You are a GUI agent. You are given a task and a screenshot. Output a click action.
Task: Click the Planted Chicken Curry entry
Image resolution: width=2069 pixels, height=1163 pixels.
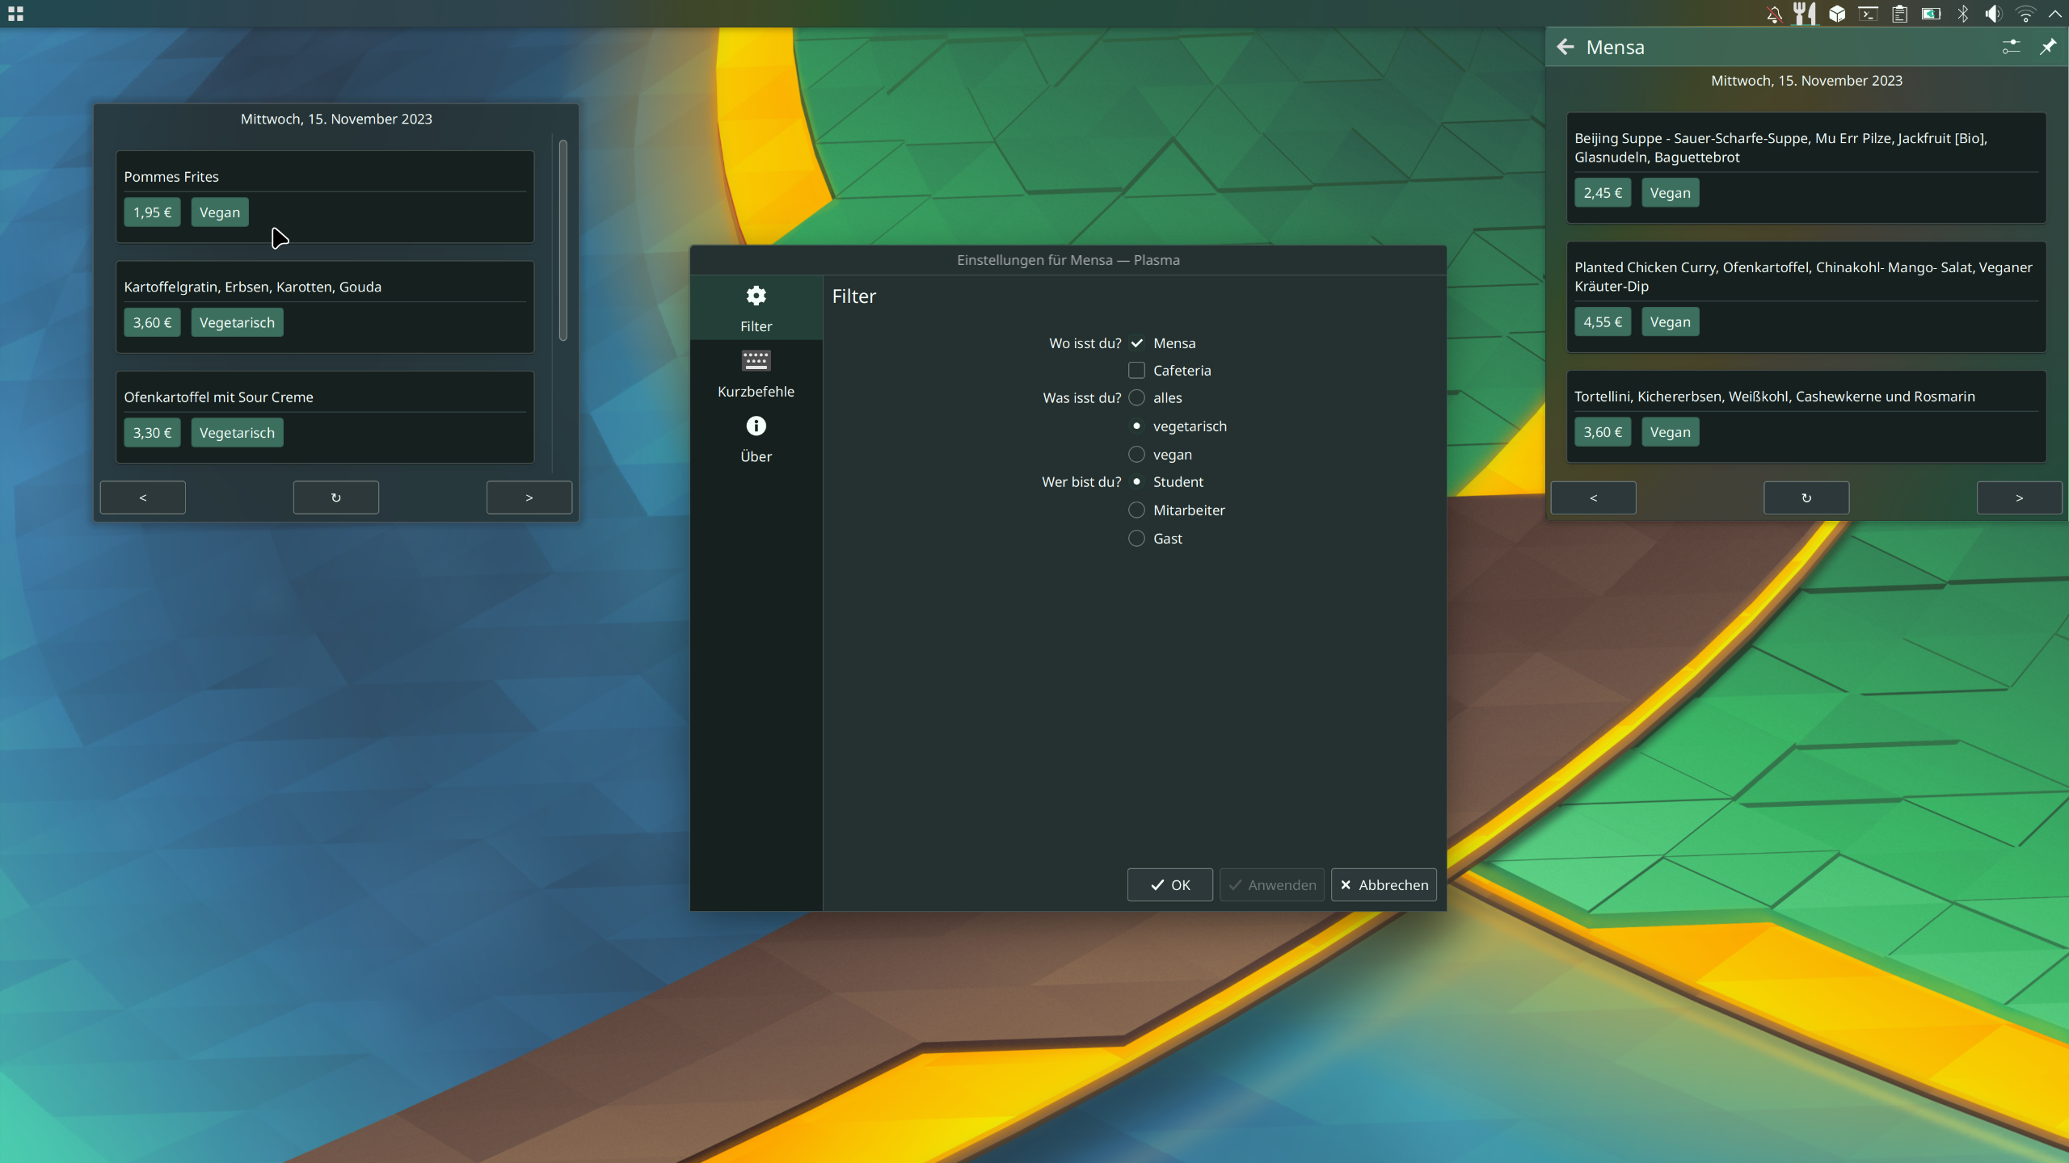(x=1806, y=296)
